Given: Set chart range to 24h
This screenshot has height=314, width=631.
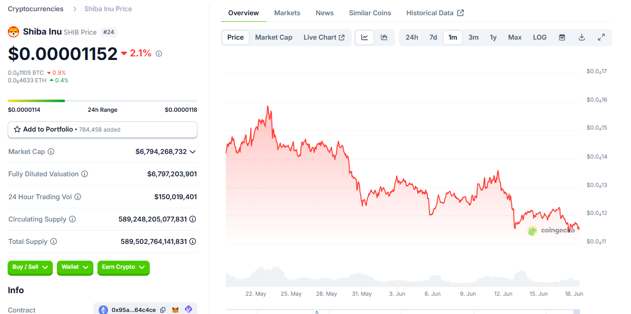Looking at the screenshot, I should 412,37.
